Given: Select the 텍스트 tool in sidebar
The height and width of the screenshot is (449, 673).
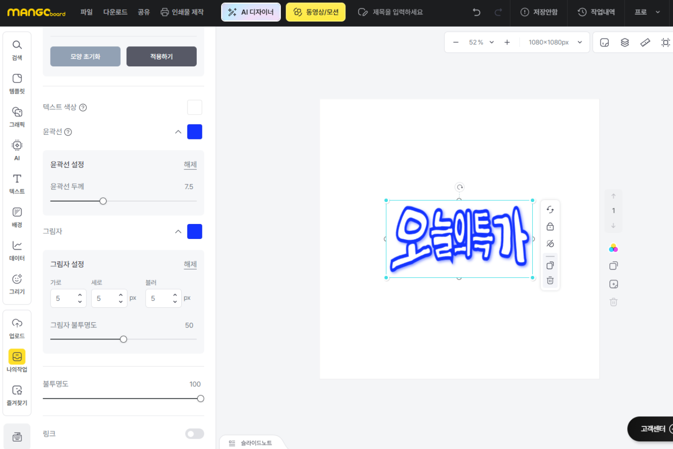Looking at the screenshot, I should [17, 183].
